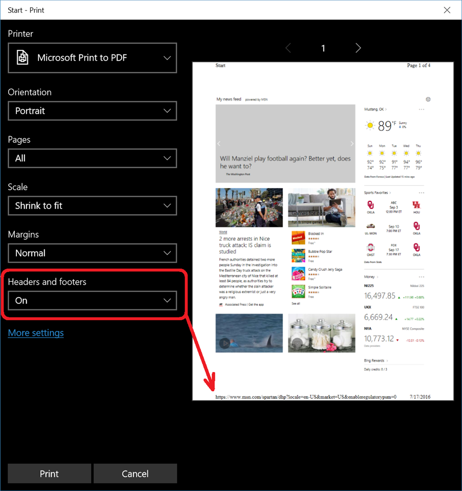Viewport: 462px width, 491px height.
Task: Click the 'Simple Solitaire' entry
Action: pos(320,287)
